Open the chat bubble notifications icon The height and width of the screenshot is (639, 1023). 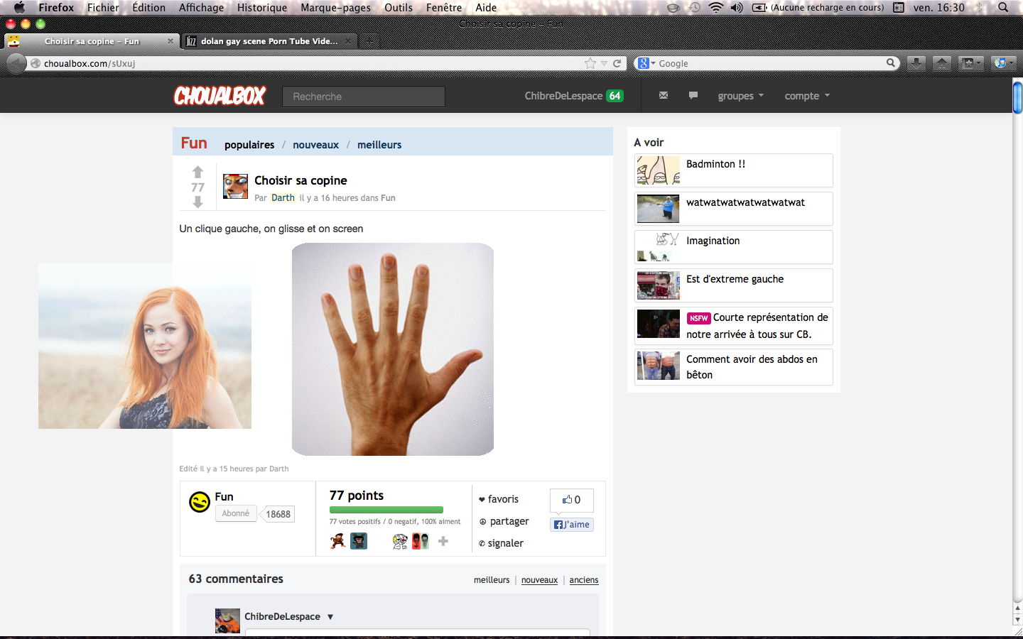[x=693, y=95]
